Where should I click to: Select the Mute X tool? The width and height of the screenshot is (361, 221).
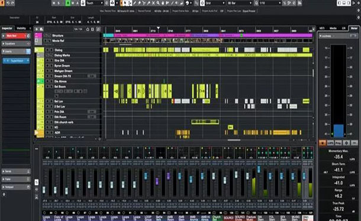[x=153, y=3]
